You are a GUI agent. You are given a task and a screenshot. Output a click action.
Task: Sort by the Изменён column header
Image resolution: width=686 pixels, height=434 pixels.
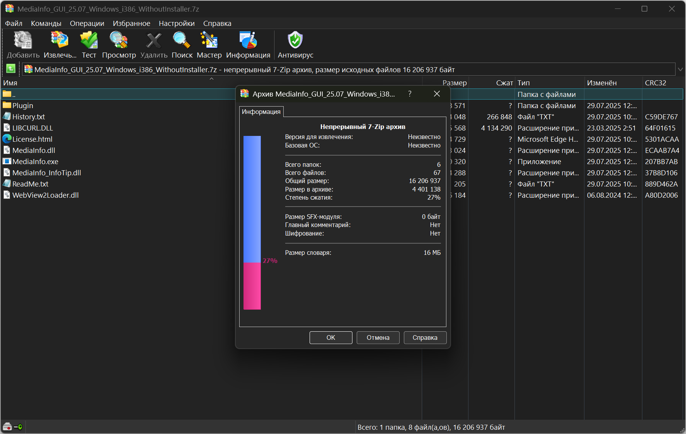tap(613, 83)
